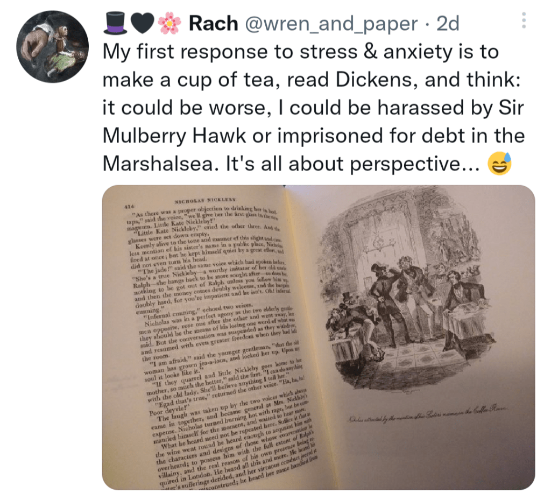Click the display name Rach
The image size is (551, 500).
pos(213,24)
